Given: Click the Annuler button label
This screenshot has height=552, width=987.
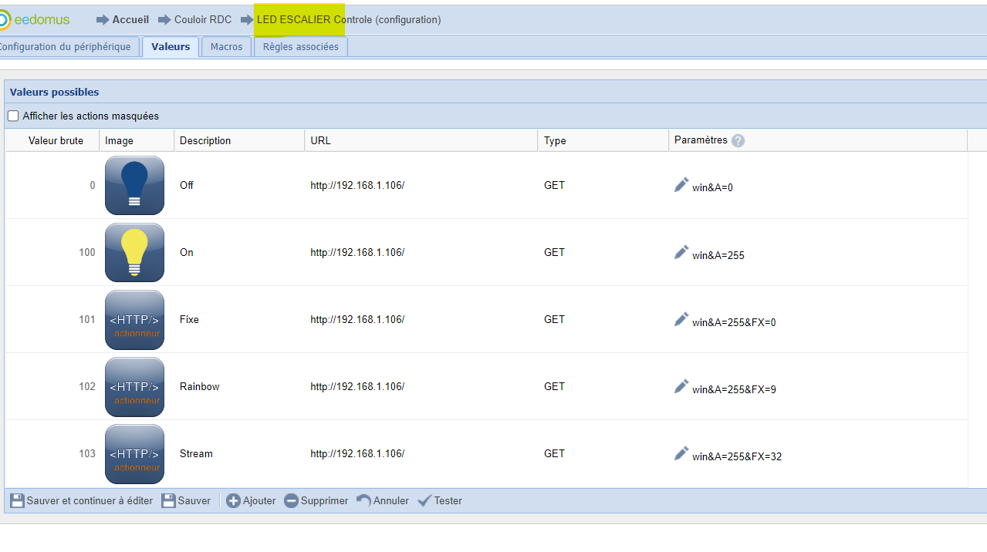Looking at the screenshot, I should [391, 501].
